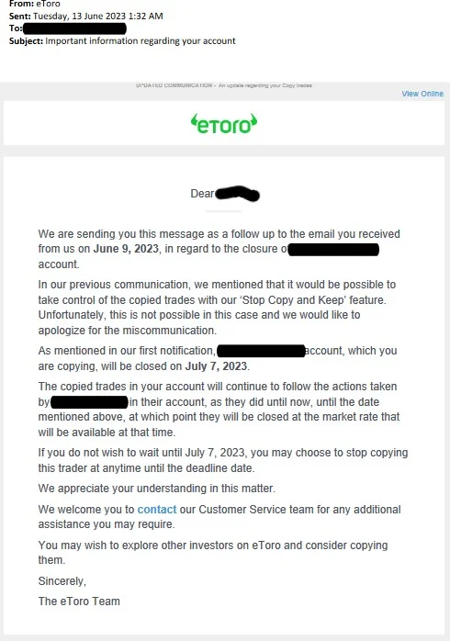Click the subject line about your account
450x641 pixels.
coord(141,41)
